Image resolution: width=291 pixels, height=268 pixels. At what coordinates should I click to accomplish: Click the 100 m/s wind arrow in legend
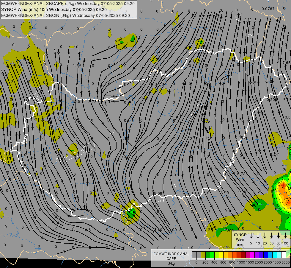tap(285, 236)
